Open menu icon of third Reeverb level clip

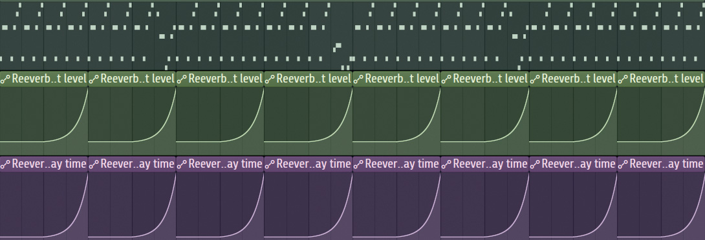182,79
